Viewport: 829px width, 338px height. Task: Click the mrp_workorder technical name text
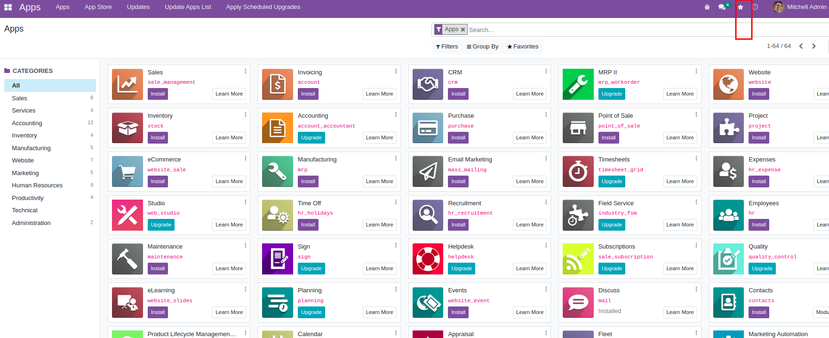pyautogui.click(x=619, y=82)
